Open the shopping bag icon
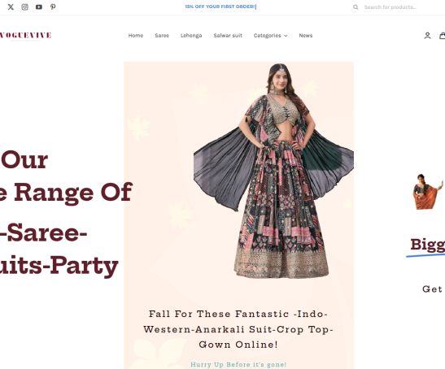 pos(443,36)
